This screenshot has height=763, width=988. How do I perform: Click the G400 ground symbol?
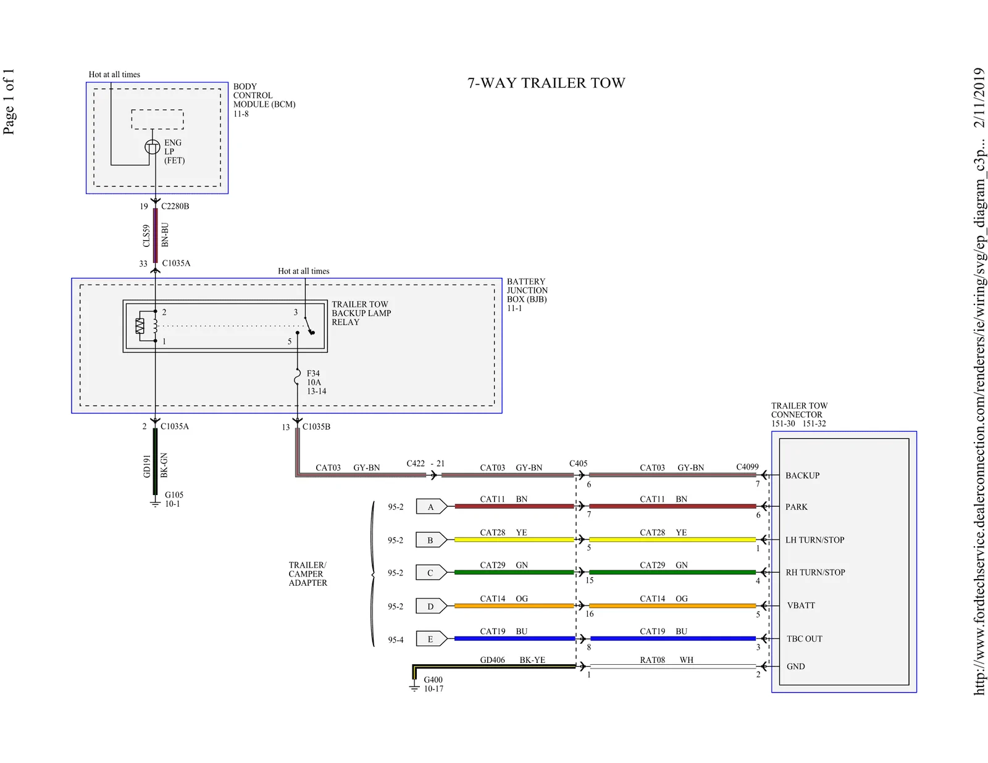(414, 686)
